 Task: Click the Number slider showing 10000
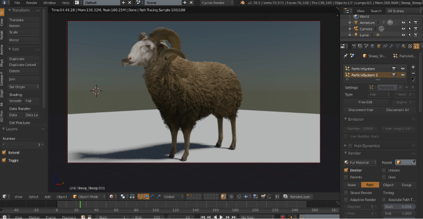tap(361, 129)
